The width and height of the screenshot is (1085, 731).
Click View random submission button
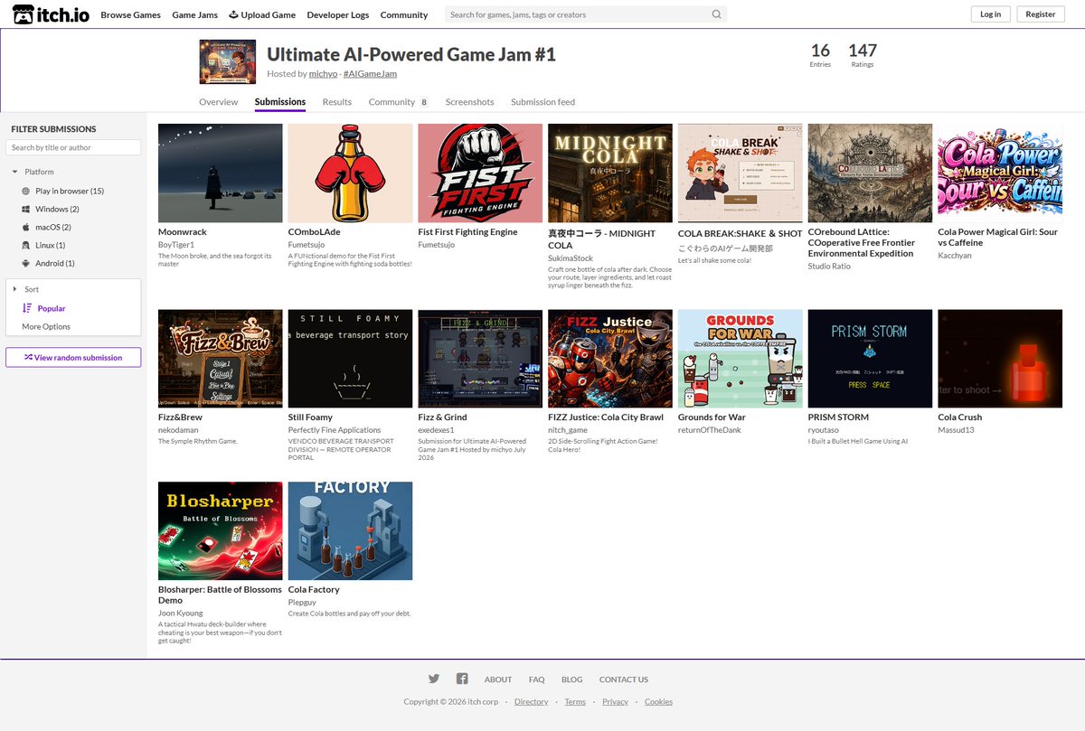coord(73,357)
